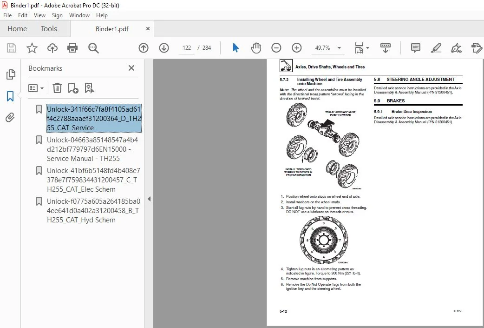
Task: Delete the selected bookmark
Action: [x=57, y=88]
